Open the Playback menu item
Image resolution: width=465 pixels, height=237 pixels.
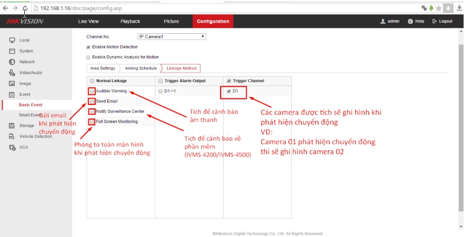(130, 21)
